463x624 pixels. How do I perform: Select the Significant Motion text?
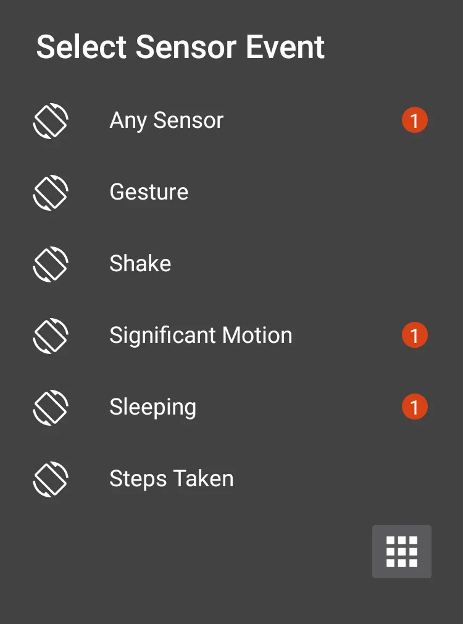201,335
